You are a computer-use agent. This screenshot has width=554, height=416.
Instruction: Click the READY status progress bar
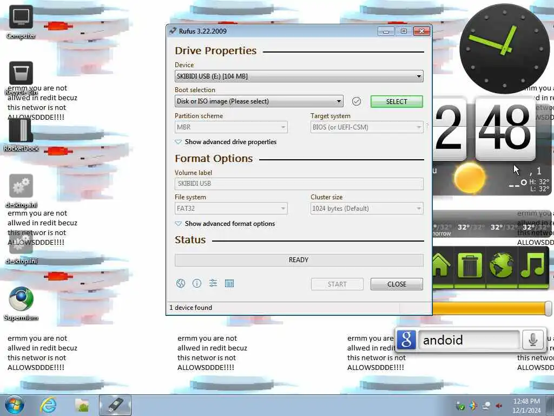299,260
